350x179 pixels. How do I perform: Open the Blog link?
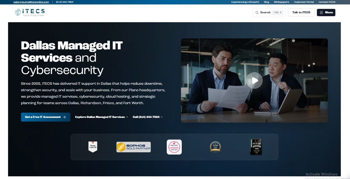pyautogui.click(x=266, y=2)
